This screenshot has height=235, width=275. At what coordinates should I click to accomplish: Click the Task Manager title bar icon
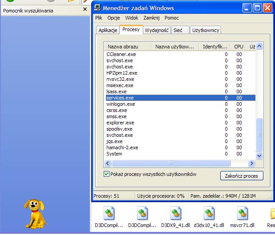click(x=97, y=8)
